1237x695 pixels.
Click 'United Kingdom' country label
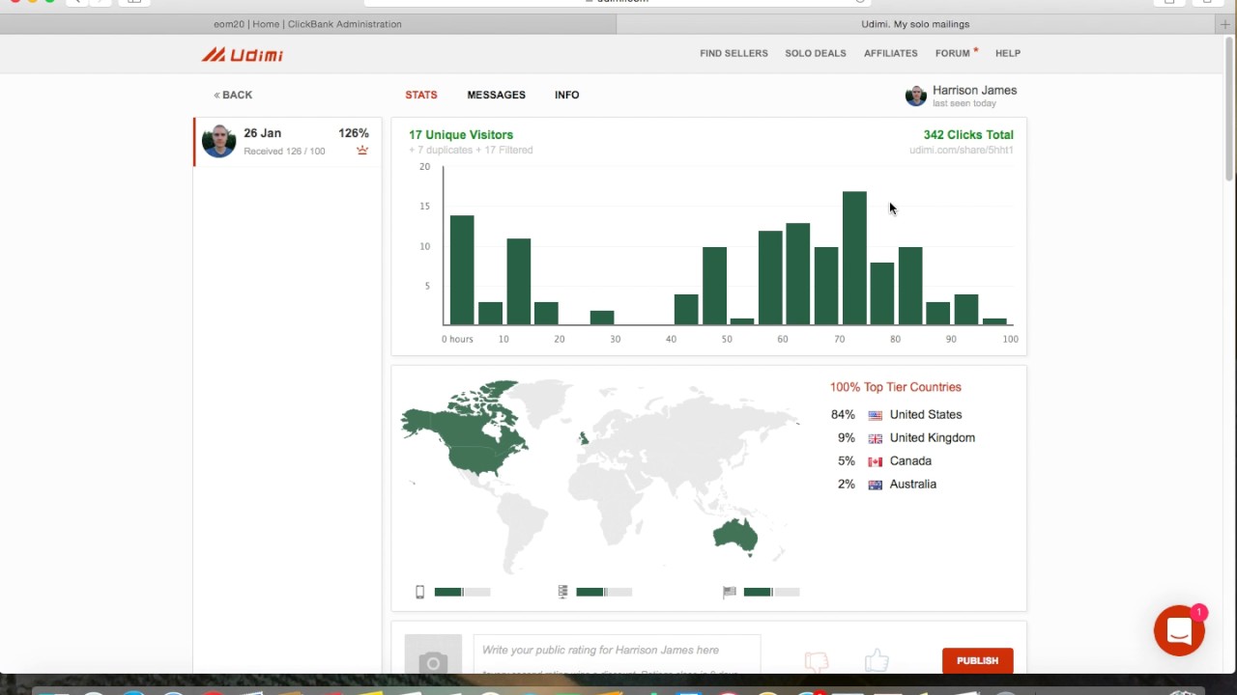coord(933,437)
